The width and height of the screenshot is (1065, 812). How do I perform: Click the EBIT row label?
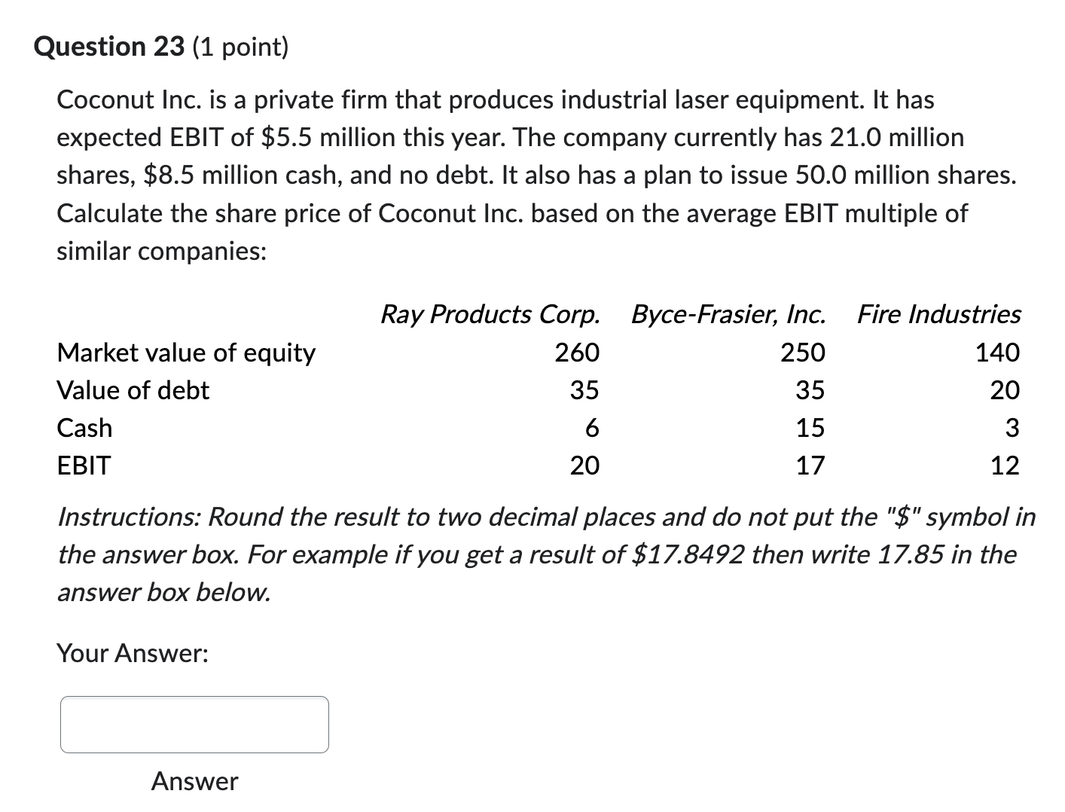click(x=83, y=465)
